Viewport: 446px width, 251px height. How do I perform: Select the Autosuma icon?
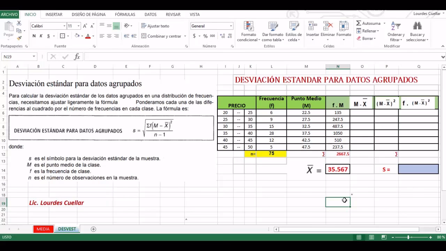click(359, 23)
